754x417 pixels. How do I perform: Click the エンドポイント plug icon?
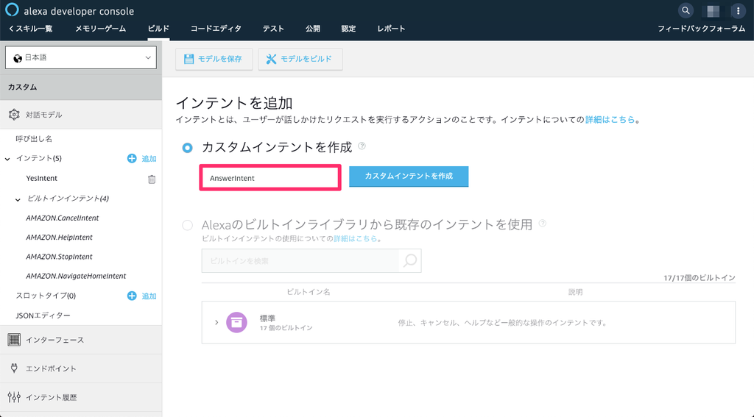[14, 368]
